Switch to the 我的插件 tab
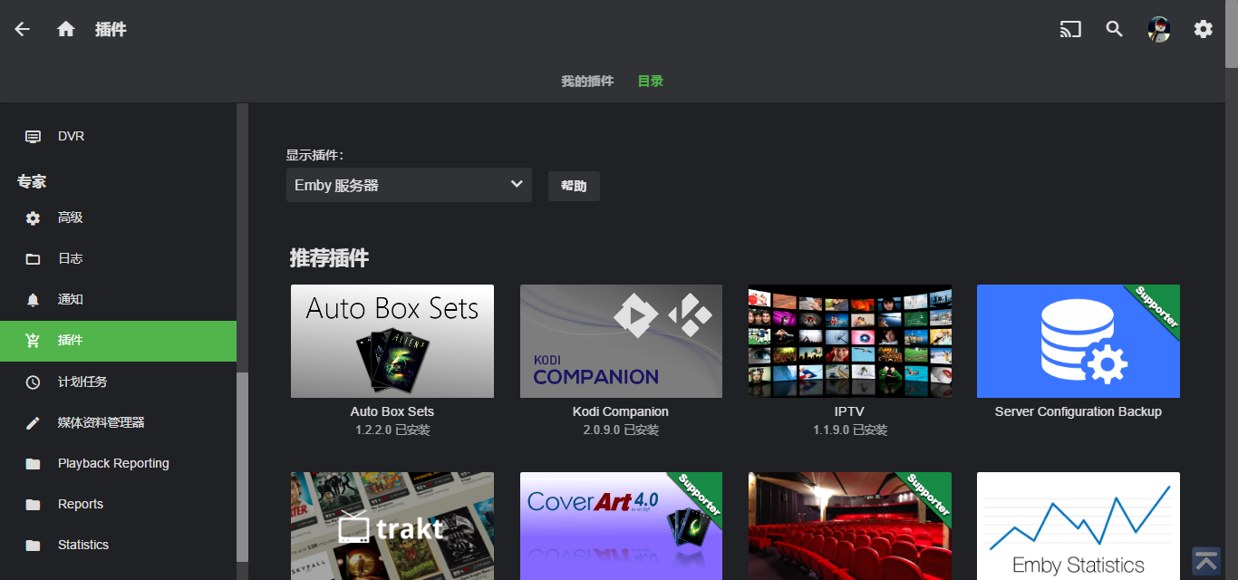The image size is (1238, 580). 587,81
